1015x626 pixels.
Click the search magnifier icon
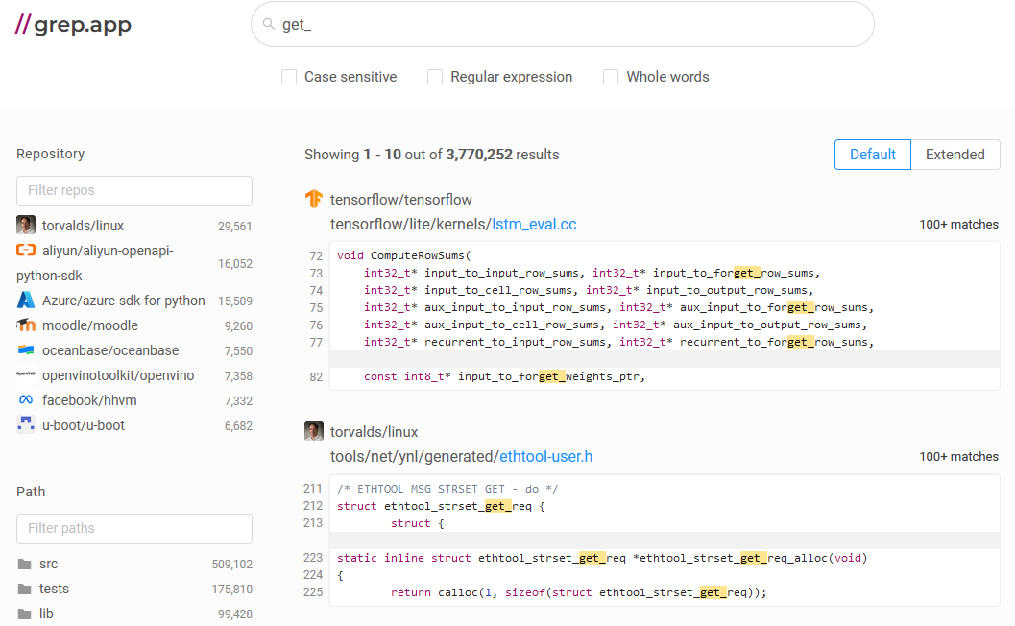coord(269,24)
